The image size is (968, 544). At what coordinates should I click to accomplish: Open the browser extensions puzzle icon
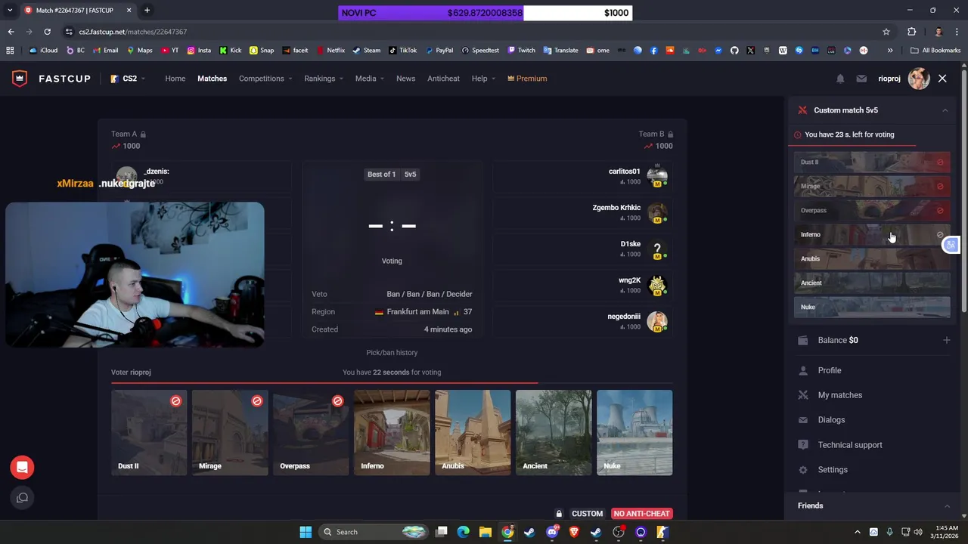point(911,32)
